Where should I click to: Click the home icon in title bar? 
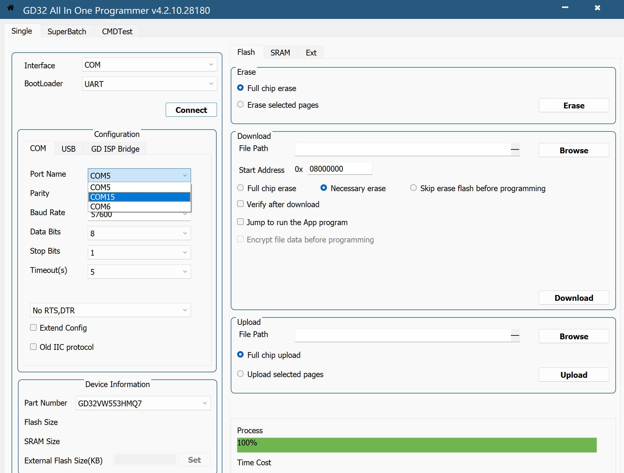pos(11,8)
